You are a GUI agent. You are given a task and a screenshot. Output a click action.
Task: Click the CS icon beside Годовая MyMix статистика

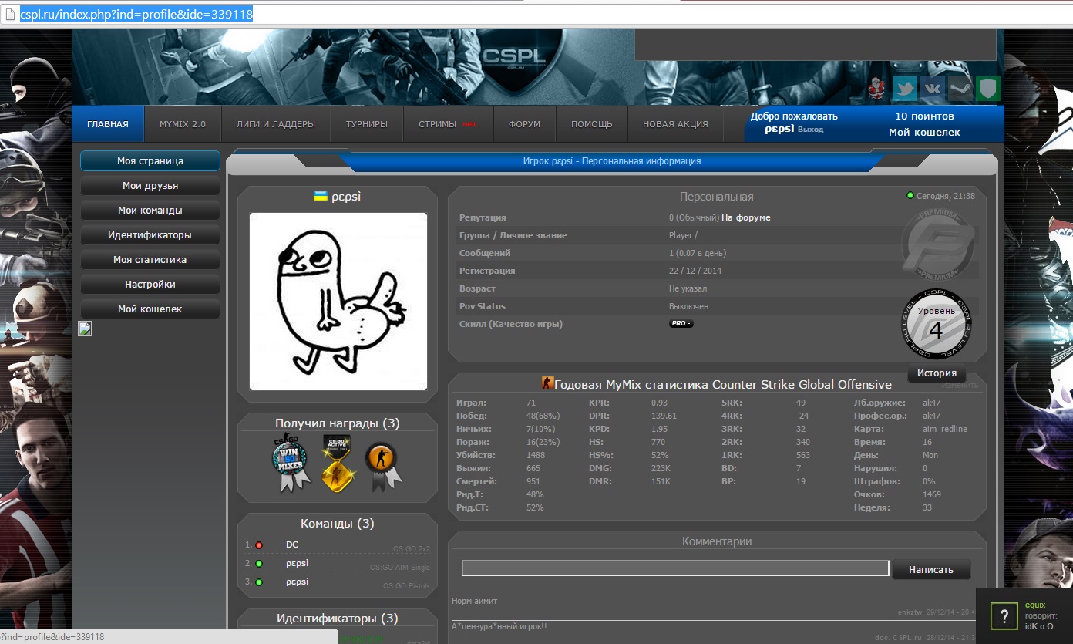tap(548, 383)
